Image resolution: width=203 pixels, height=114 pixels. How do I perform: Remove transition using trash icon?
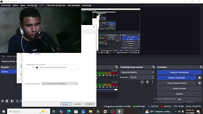pos(147,82)
